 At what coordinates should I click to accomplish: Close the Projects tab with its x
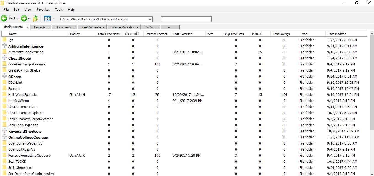coord(48,27)
